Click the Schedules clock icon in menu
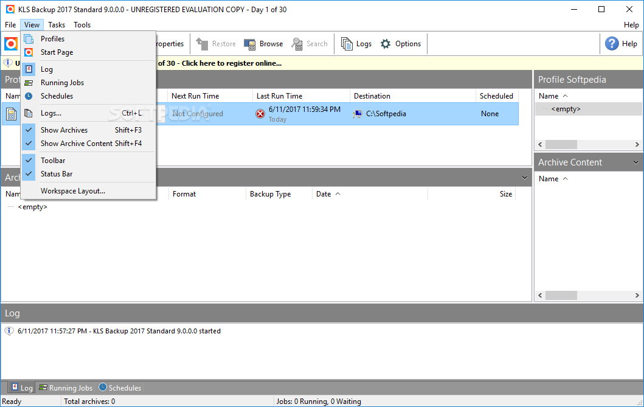Image resolution: width=644 pixels, height=407 pixels. pyautogui.click(x=29, y=96)
